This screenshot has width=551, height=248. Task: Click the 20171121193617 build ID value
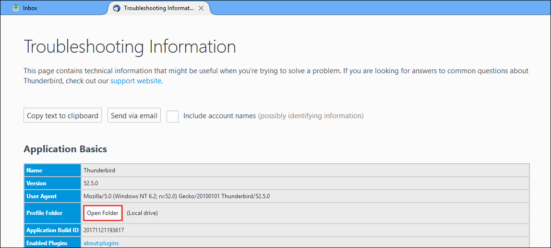(104, 230)
